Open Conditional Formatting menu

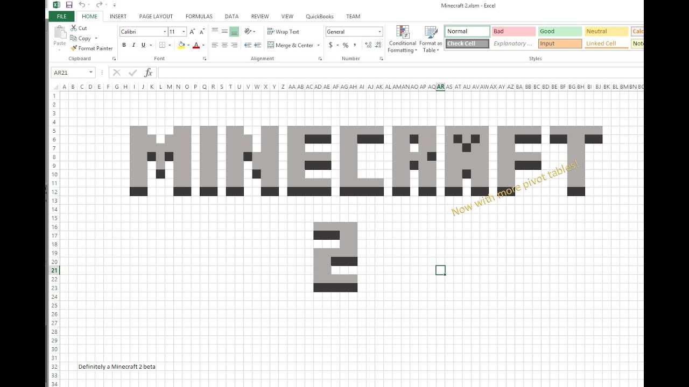pyautogui.click(x=402, y=39)
